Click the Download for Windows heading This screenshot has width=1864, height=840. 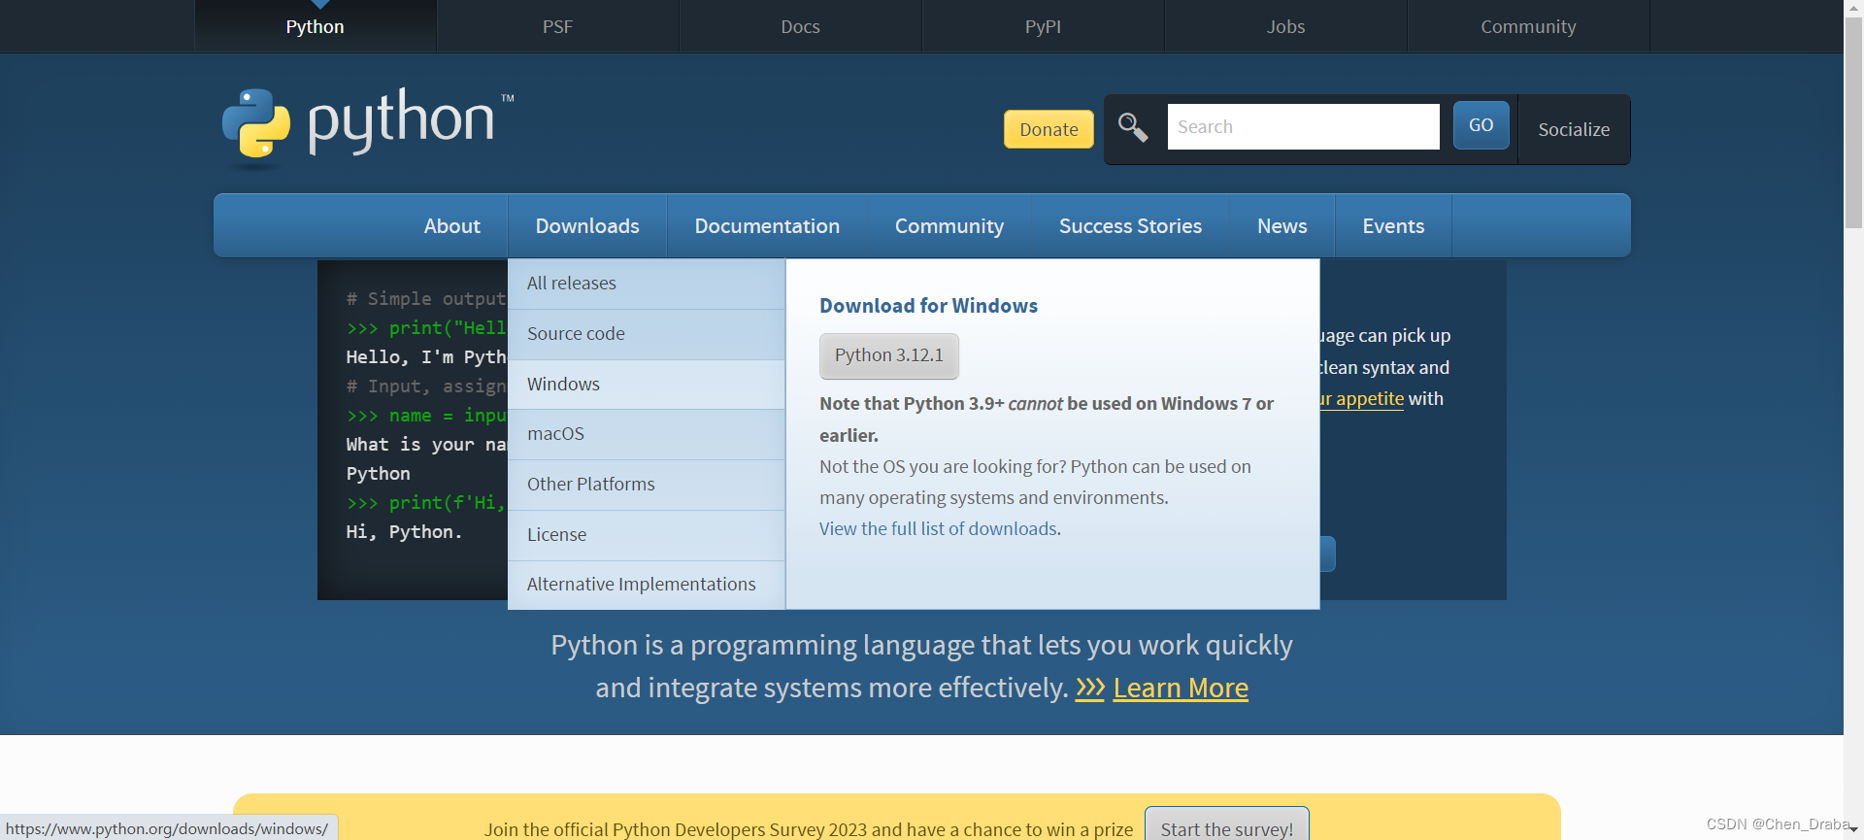coord(928,306)
